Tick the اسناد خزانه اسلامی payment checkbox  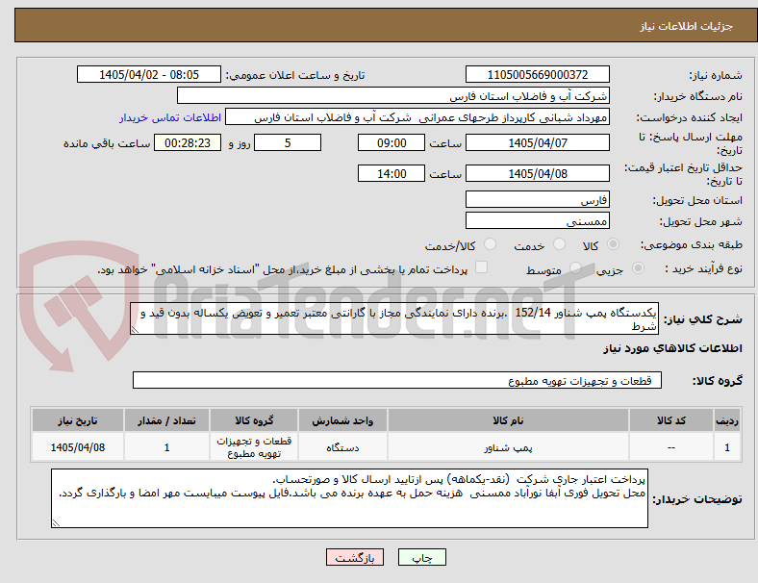coord(482,267)
